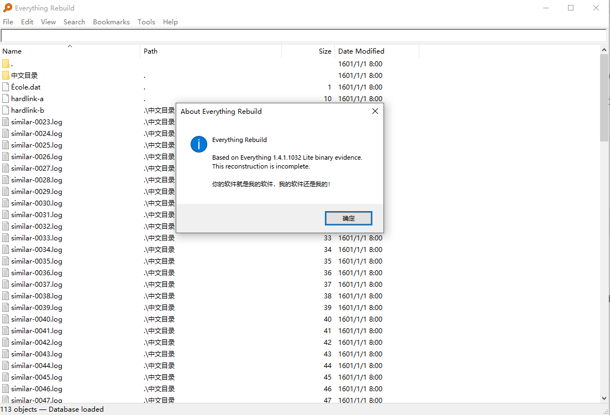Select the folder icon for 中文目录
This screenshot has height=415, width=610.
(6, 76)
